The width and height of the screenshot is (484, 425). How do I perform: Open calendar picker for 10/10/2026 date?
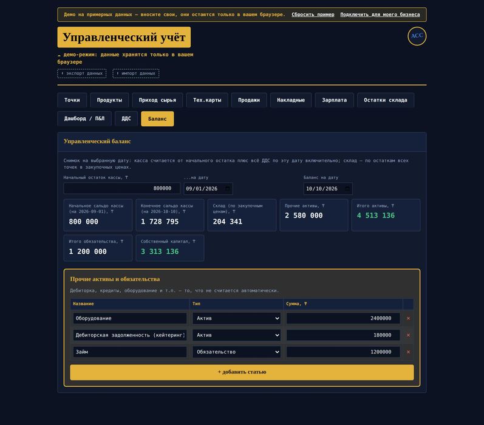point(347,189)
